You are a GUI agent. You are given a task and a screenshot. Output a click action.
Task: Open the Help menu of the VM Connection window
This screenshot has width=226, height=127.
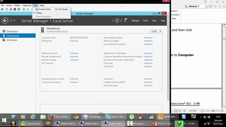coord(42,5)
